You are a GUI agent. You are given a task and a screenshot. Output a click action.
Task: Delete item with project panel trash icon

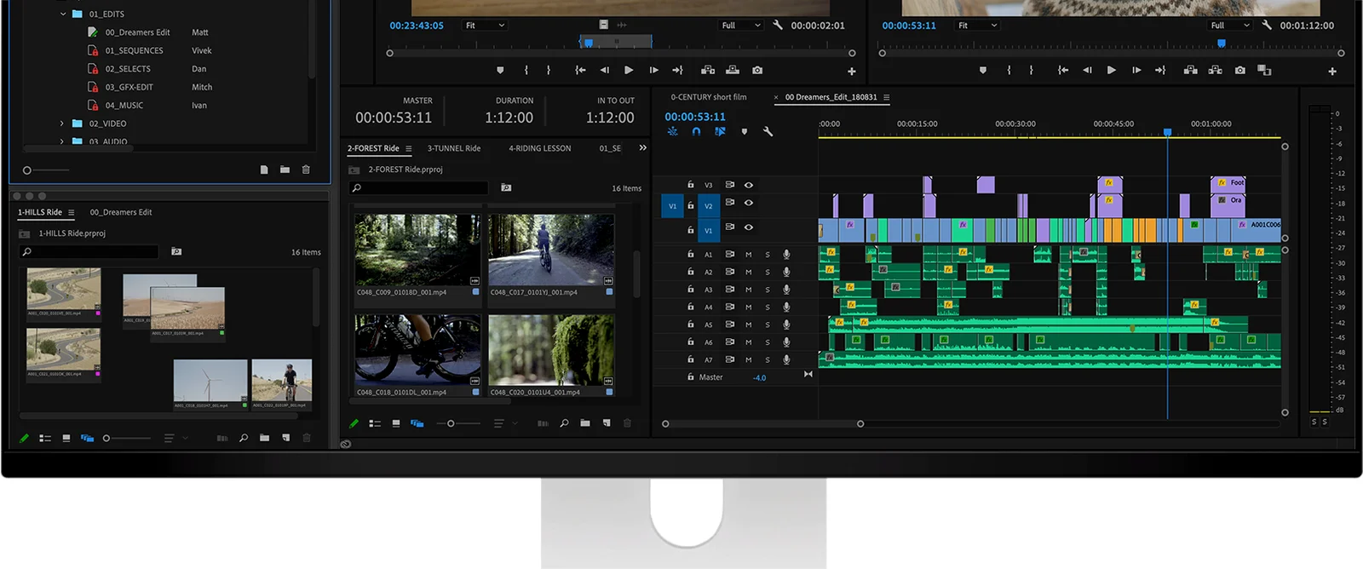(x=306, y=170)
